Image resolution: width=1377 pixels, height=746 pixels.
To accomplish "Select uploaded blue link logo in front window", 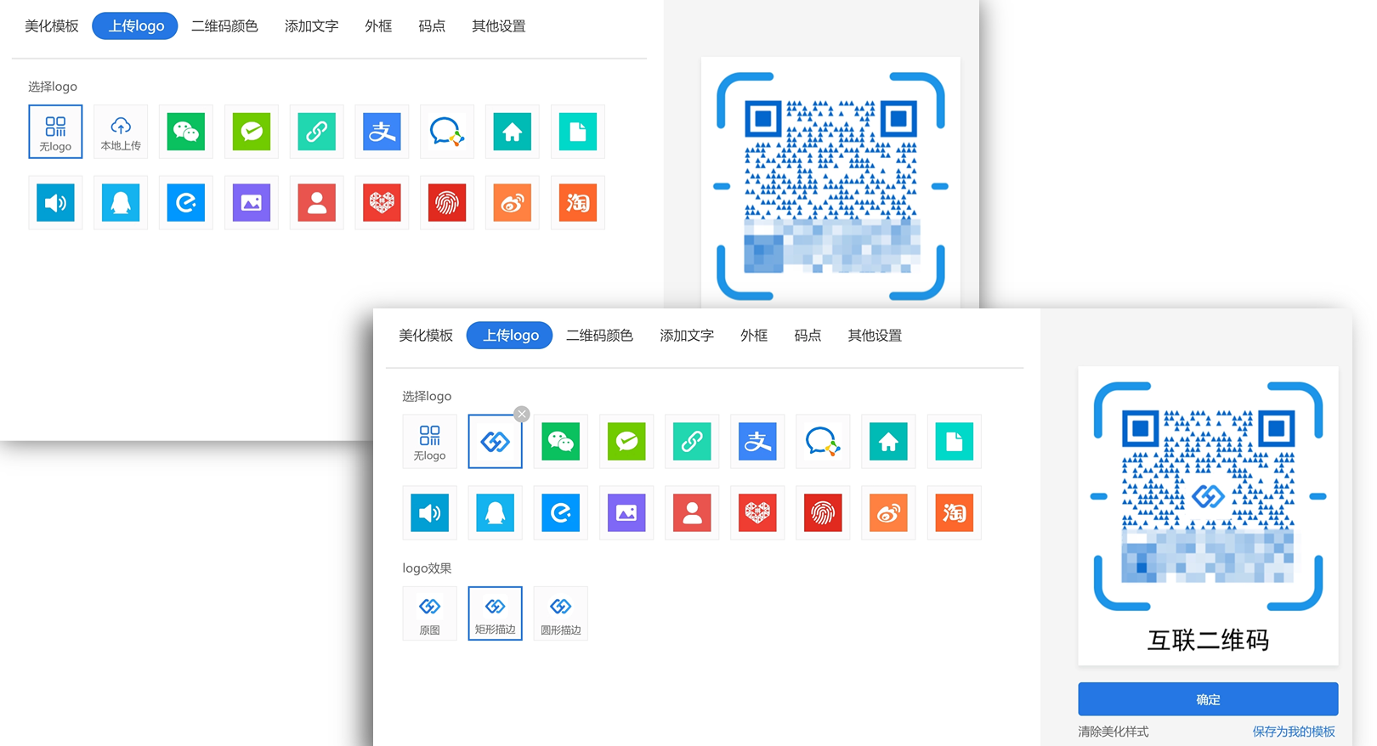I will pos(496,442).
